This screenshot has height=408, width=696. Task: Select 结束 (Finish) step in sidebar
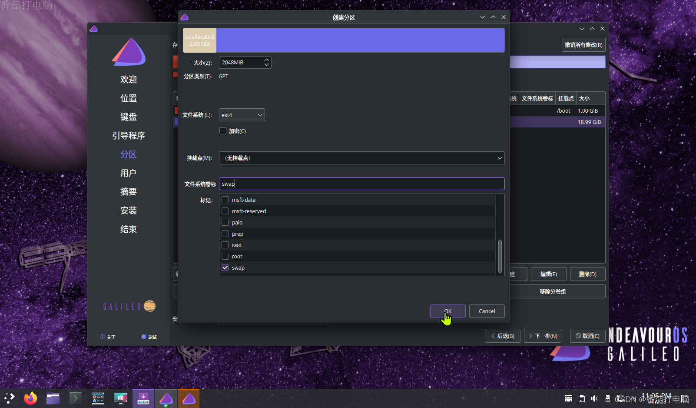pos(129,229)
